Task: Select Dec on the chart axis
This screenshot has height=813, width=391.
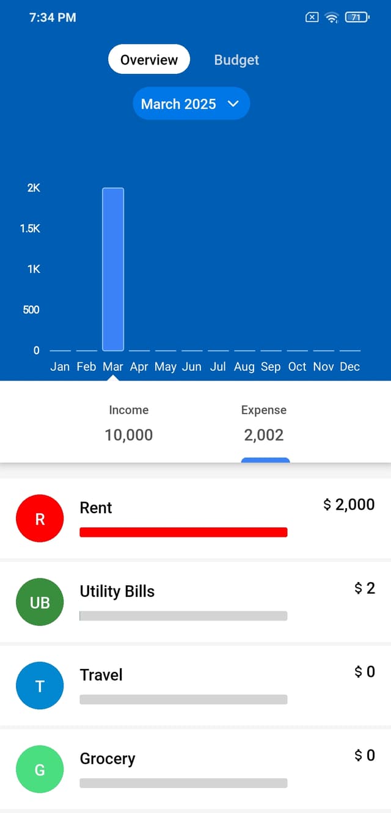Action: tap(349, 366)
